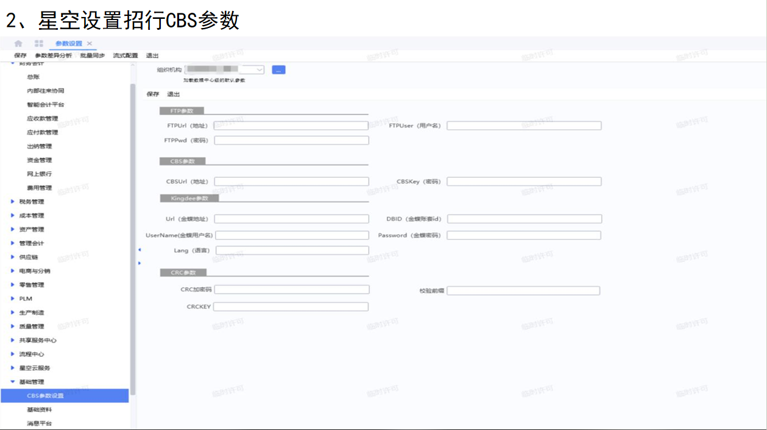Click 保存 in the top toolbar
Viewport: 767px width, 430px height.
(x=20, y=55)
